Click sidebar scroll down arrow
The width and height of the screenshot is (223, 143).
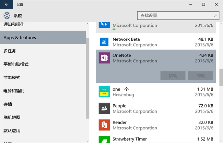[87, 141]
